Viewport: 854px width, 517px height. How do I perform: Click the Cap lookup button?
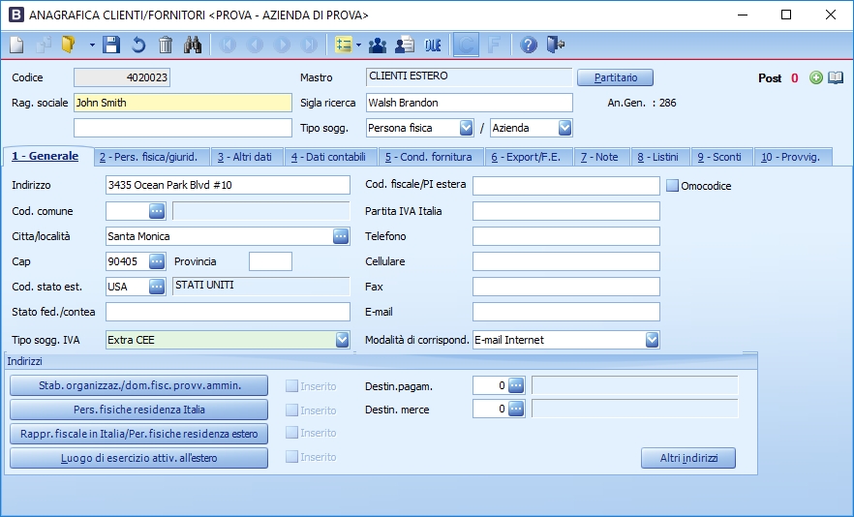pos(157,261)
